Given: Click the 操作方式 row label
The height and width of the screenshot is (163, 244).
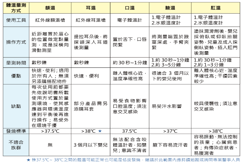Looking at the screenshot, I should point(16,42).
